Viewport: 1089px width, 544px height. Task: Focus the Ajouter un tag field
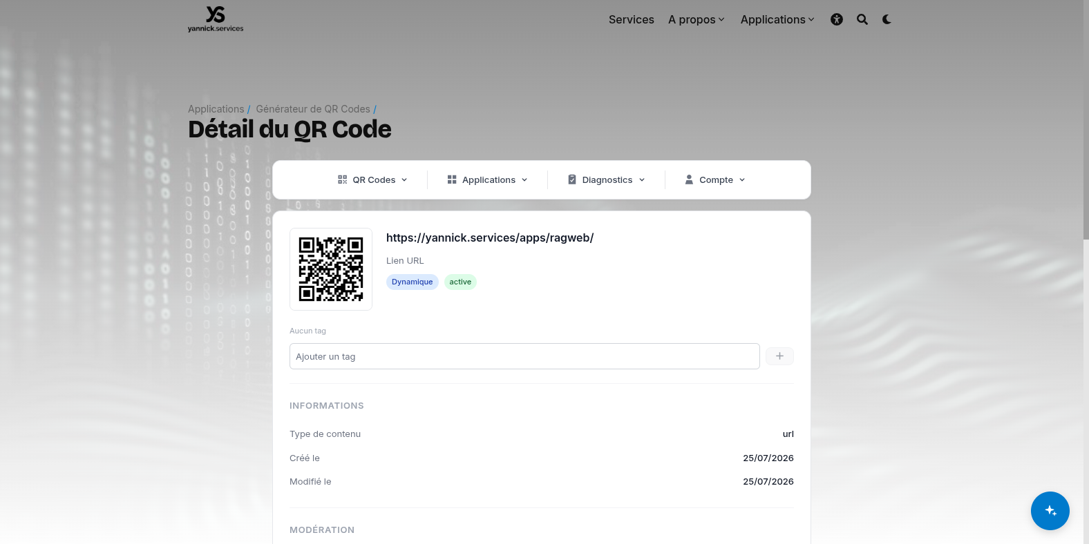tap(524, 356)
